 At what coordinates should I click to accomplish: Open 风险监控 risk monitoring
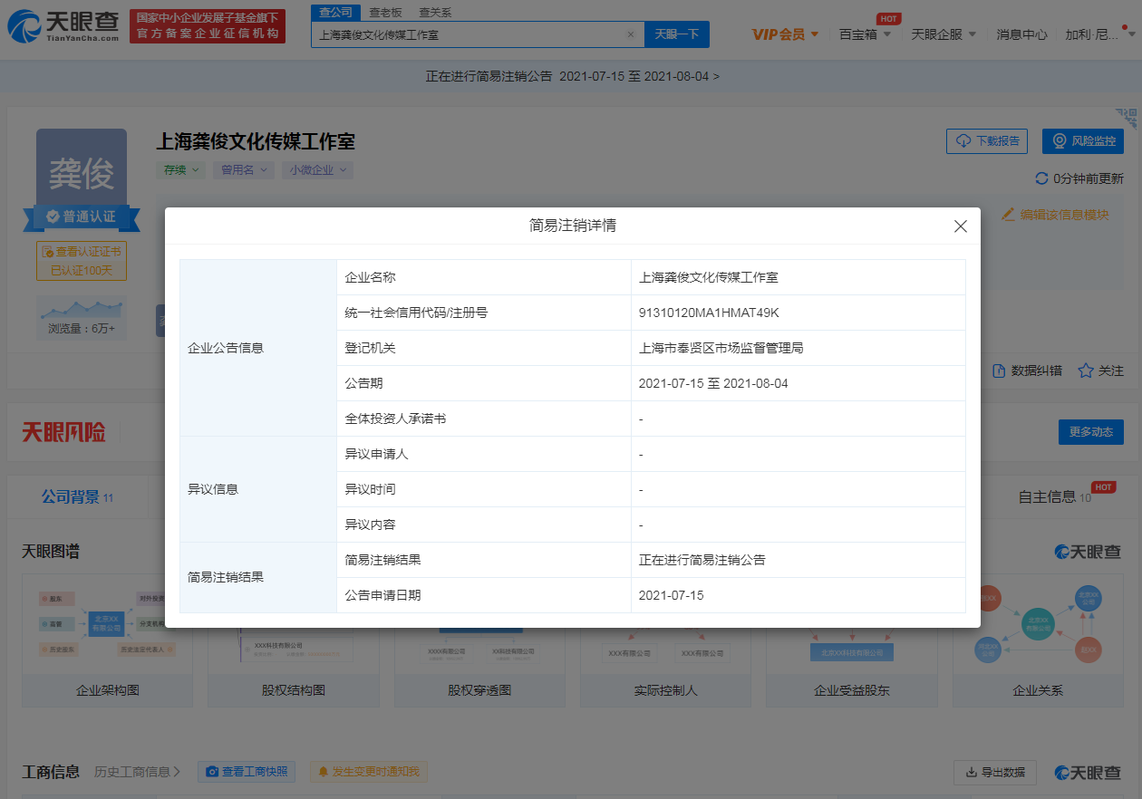[x=1083, y=141]
